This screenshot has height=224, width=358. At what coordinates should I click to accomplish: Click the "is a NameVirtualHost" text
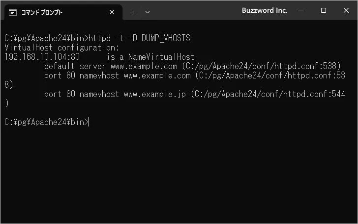click(150, 57)
